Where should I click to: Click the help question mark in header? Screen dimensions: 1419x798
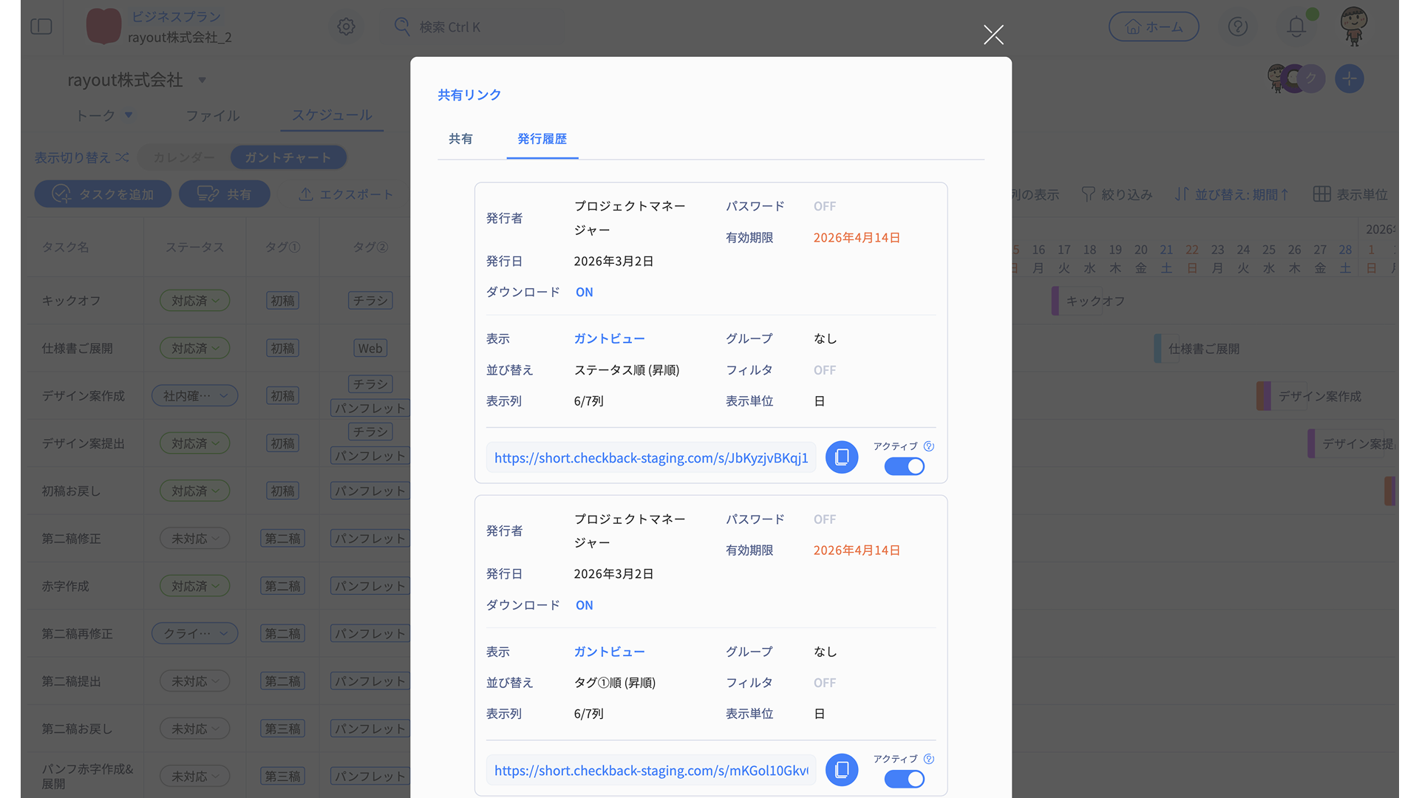pos(1238,27)
